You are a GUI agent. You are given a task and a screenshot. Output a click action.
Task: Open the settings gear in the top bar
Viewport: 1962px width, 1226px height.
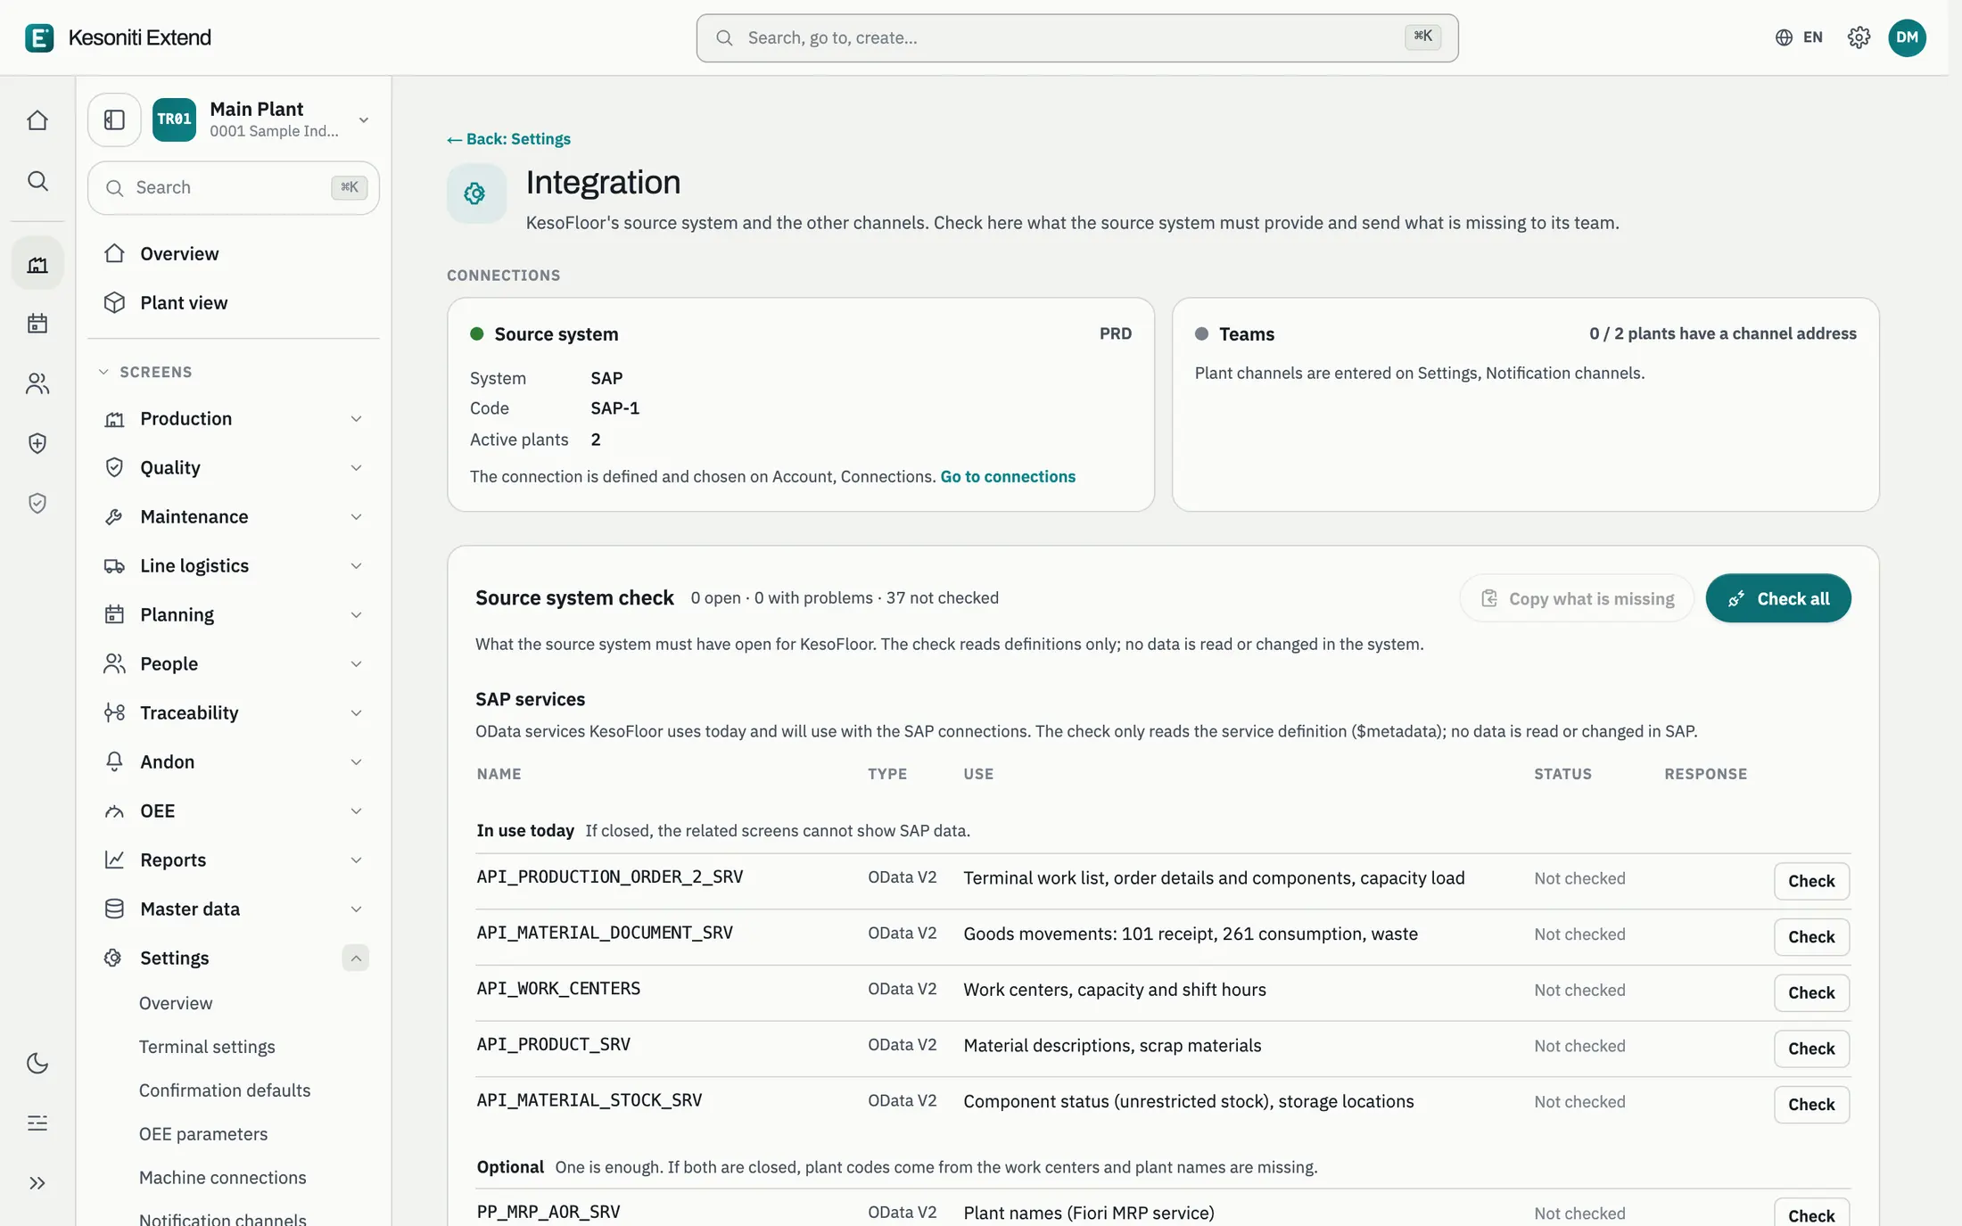click(1859, 37)
